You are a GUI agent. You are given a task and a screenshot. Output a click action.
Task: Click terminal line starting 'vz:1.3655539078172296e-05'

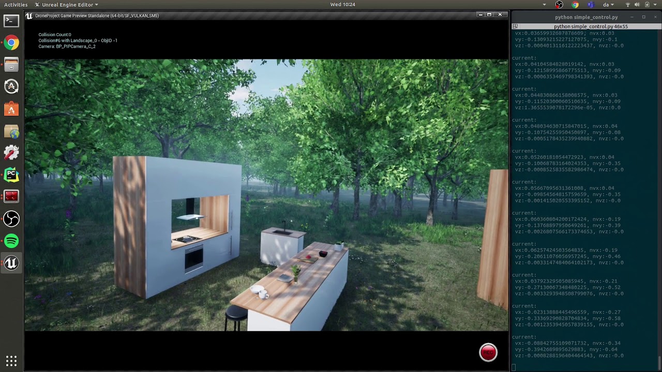coord(568,107)
